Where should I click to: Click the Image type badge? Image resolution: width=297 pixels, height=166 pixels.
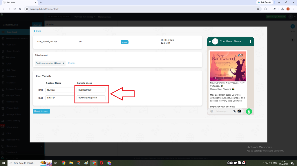tap(124, 42)
